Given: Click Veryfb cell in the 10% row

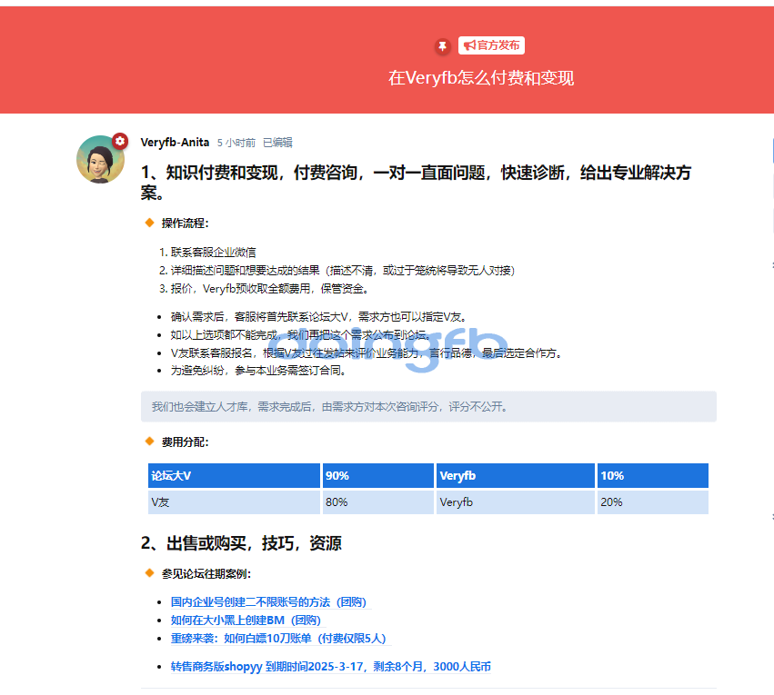Looking at the screenshot, I should pyautogui.click(x=516, y=476).
